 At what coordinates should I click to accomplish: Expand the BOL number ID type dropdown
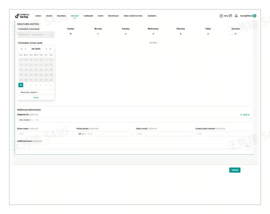coord(26,120)
